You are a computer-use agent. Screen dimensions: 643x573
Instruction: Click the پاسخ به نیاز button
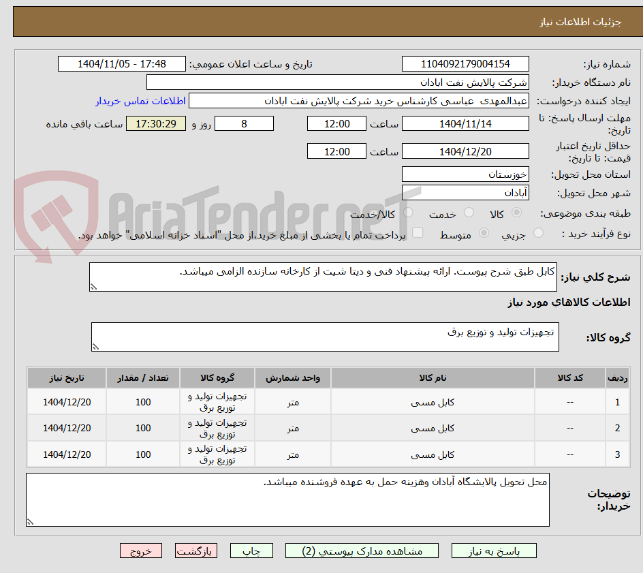click(494, 551)
